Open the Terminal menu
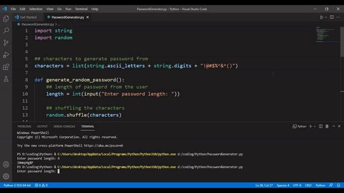This screenshot has width=344, height=193. coord(81,9)
